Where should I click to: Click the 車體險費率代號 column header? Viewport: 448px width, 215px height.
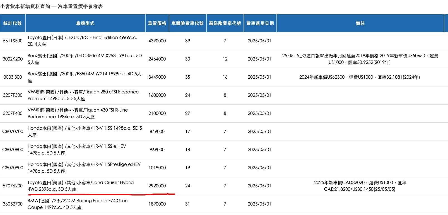pos(187,23)
